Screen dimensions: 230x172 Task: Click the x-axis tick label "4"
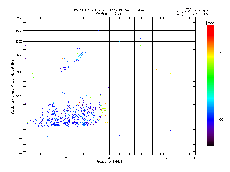(x=109, y=158)
